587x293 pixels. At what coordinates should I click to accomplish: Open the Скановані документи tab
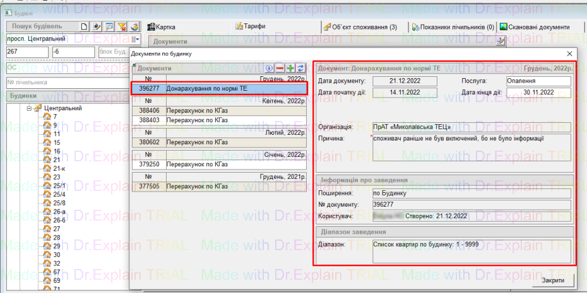535,27
